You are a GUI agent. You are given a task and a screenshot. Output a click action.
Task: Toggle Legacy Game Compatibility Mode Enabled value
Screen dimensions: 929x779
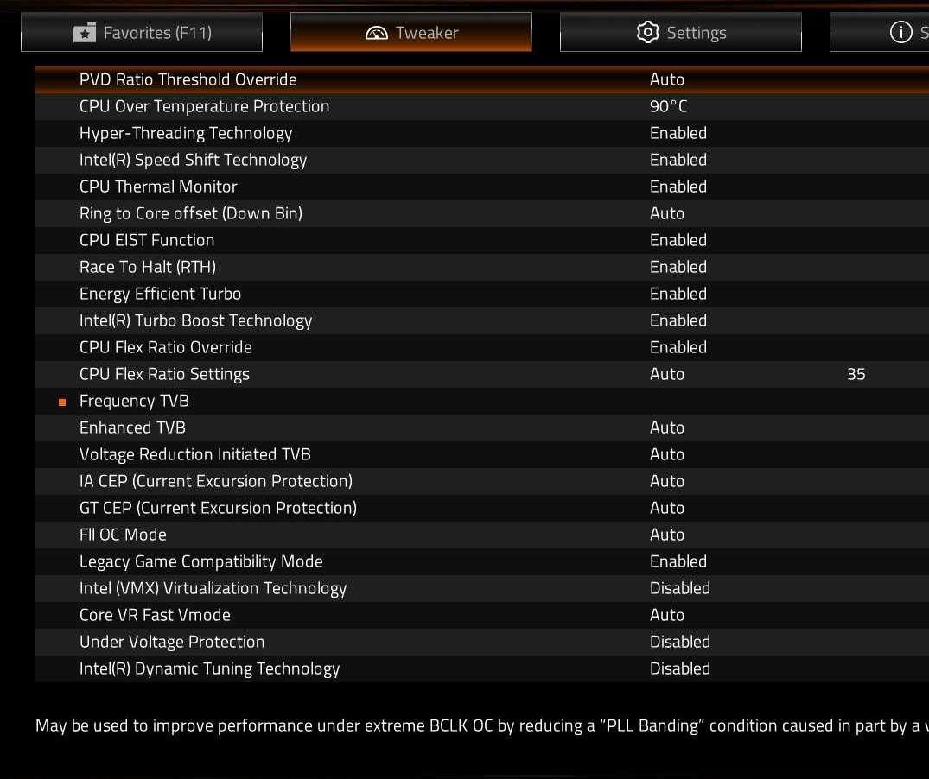pyautogui.click(x=678, y=561)
